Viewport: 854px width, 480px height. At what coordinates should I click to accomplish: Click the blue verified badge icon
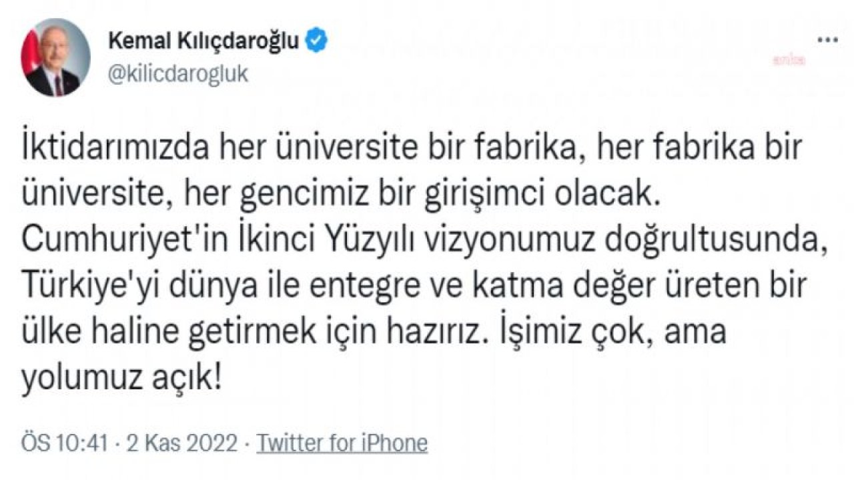click(316, 41)
